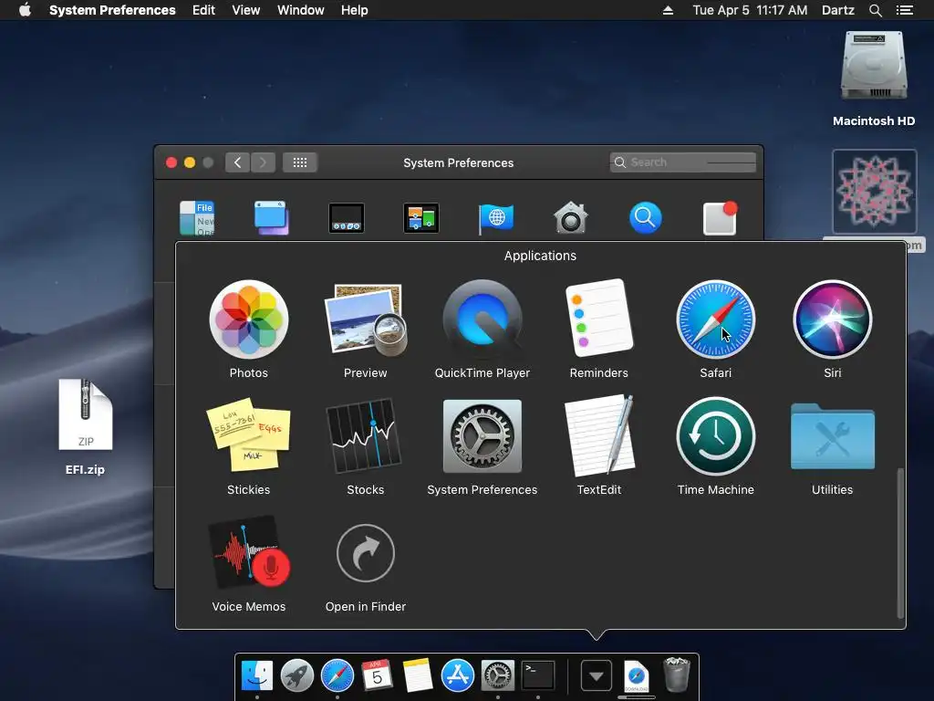The width and height of the screenshot is (934, 701).
Task: Open the Apple menu
Action: pyautogui.click(x=25, y=10)
